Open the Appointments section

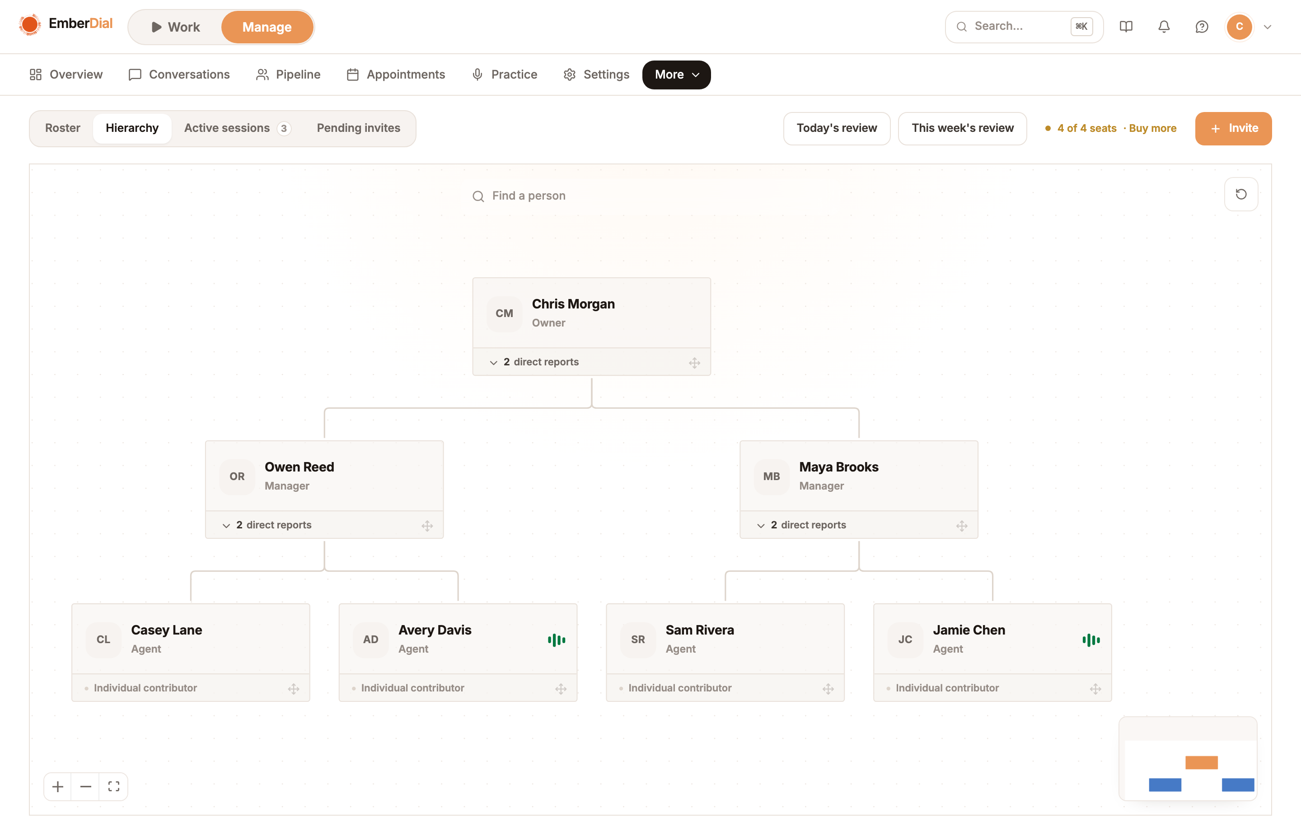point(396,75)
